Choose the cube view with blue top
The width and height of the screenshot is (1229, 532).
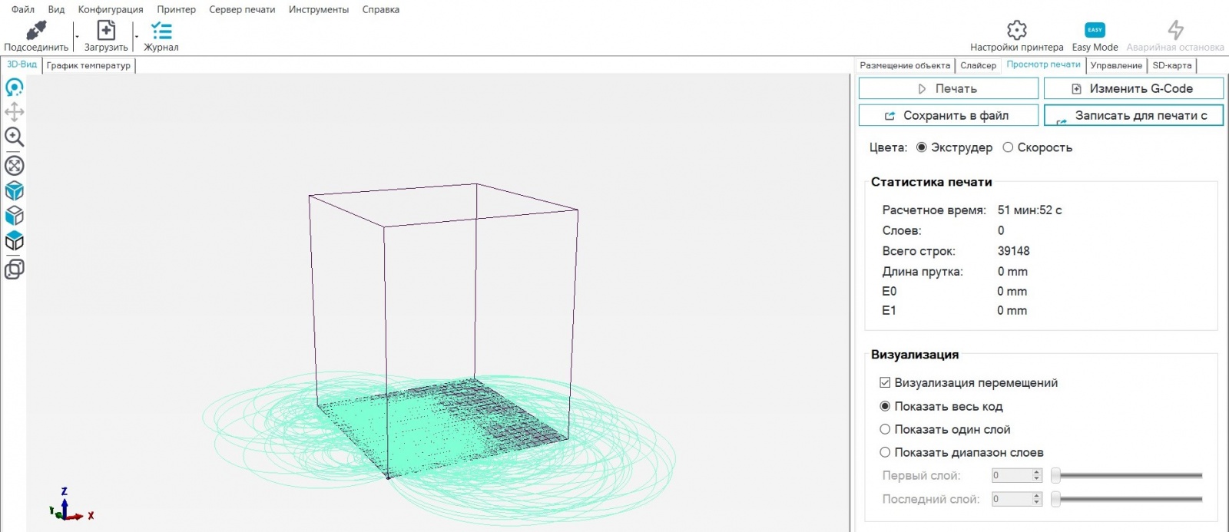[x=14, y=241]
